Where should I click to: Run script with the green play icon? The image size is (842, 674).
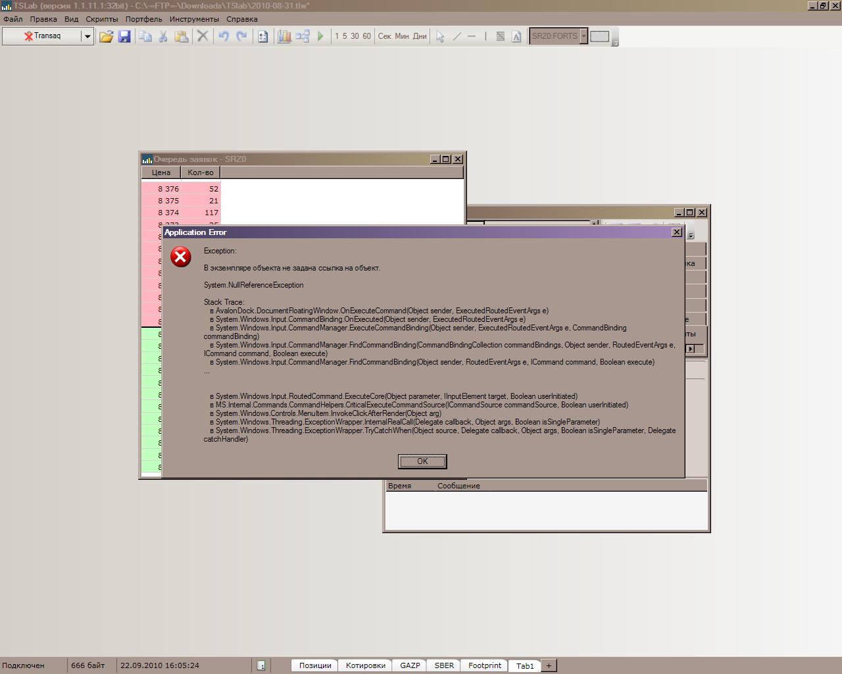coord(320,36)
